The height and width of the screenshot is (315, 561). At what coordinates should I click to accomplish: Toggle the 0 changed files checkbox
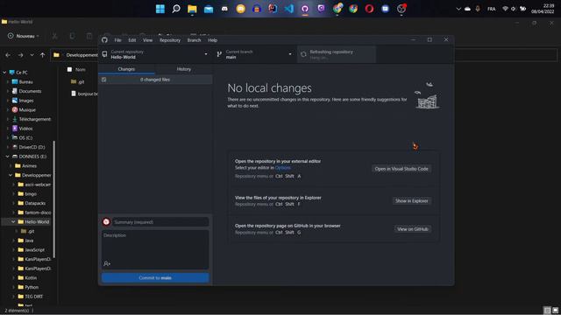pyautogui.click(x=103, y=80)
